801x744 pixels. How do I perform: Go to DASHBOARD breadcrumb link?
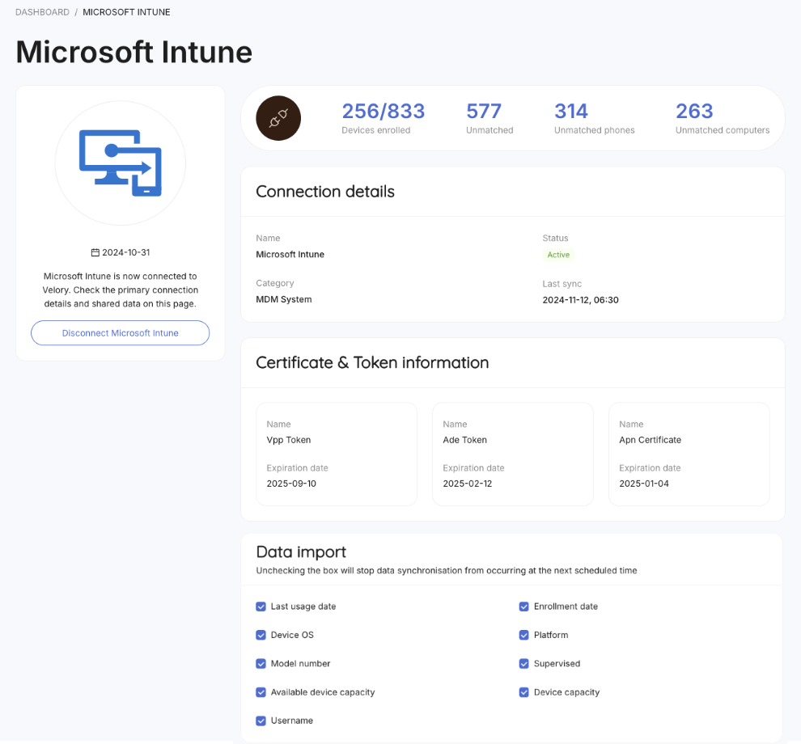(x=42, y=12)
